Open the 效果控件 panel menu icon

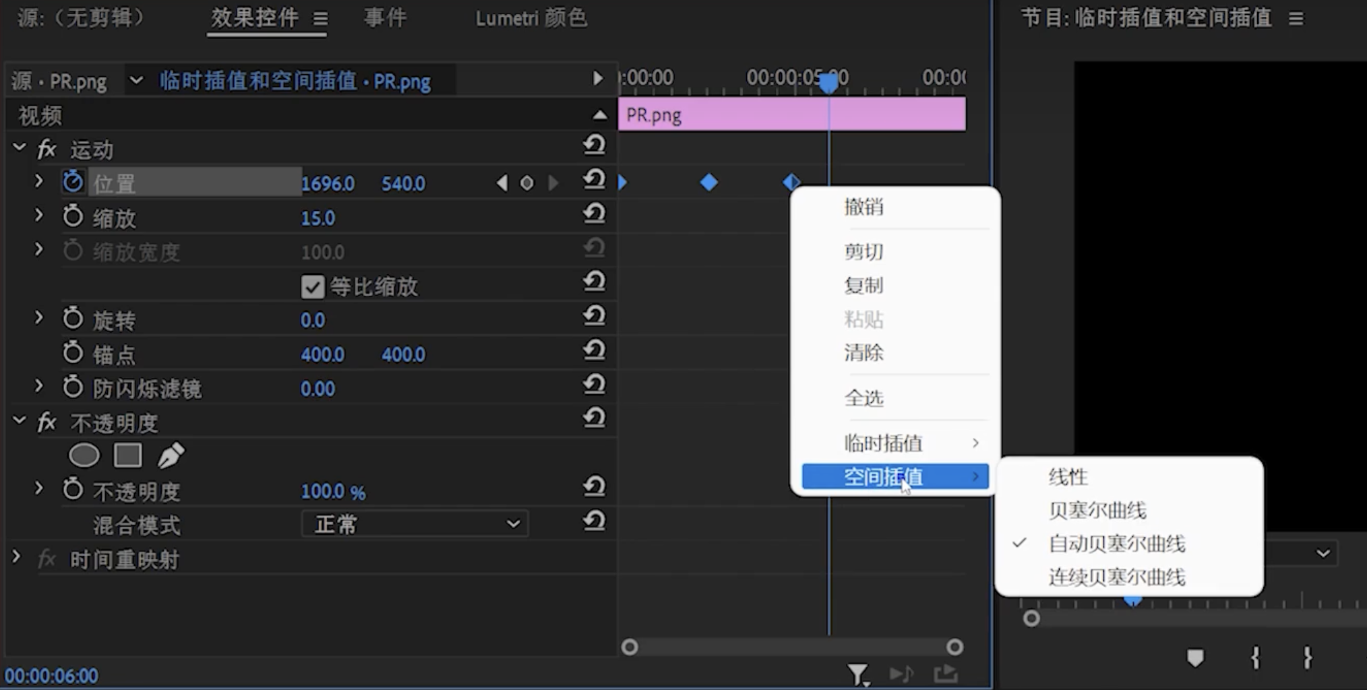tap(320, 19)
